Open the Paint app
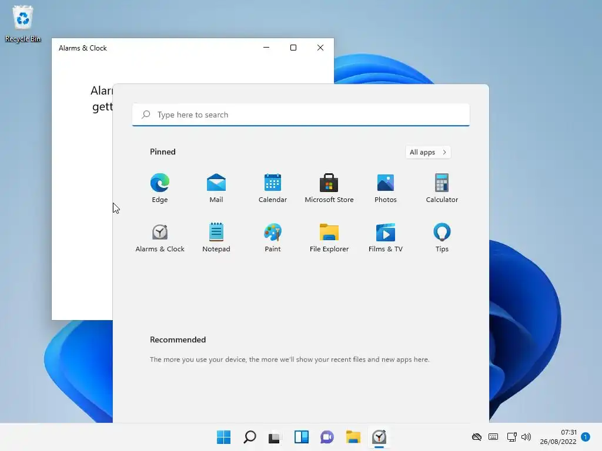Viewport: 602px width, 451px height. 273,237
